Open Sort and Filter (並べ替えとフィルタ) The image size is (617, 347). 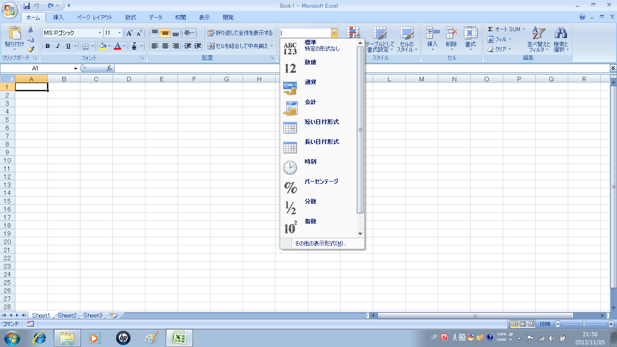pos(538,39)
